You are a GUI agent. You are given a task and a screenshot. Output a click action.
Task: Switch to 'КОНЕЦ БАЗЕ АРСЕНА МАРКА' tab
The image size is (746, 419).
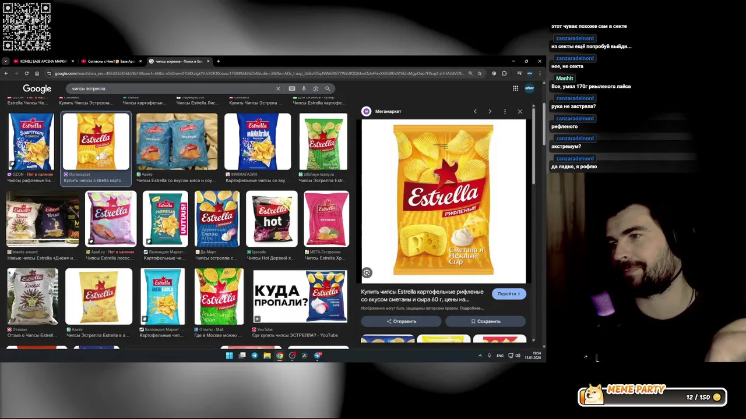[x=43, y=61]
